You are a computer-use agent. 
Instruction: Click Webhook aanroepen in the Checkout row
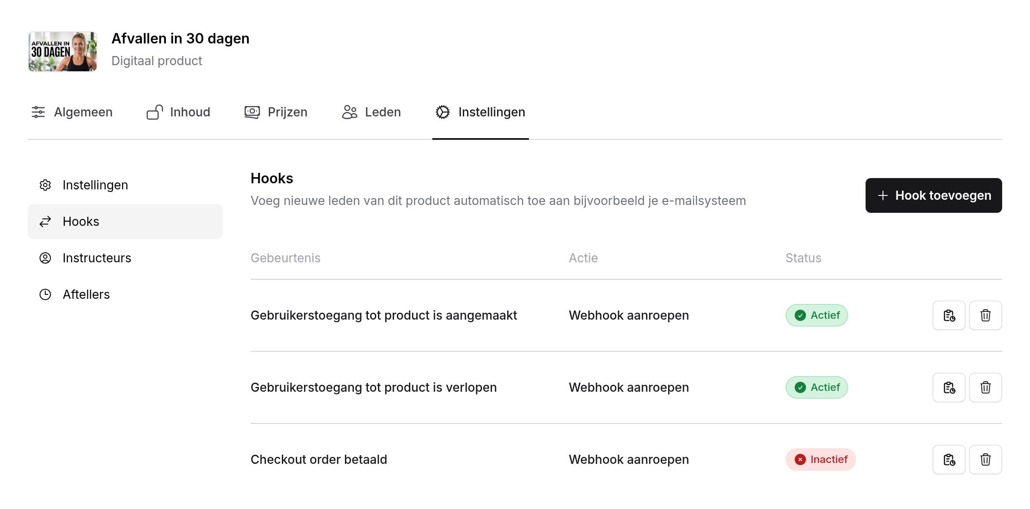(629, 459)
